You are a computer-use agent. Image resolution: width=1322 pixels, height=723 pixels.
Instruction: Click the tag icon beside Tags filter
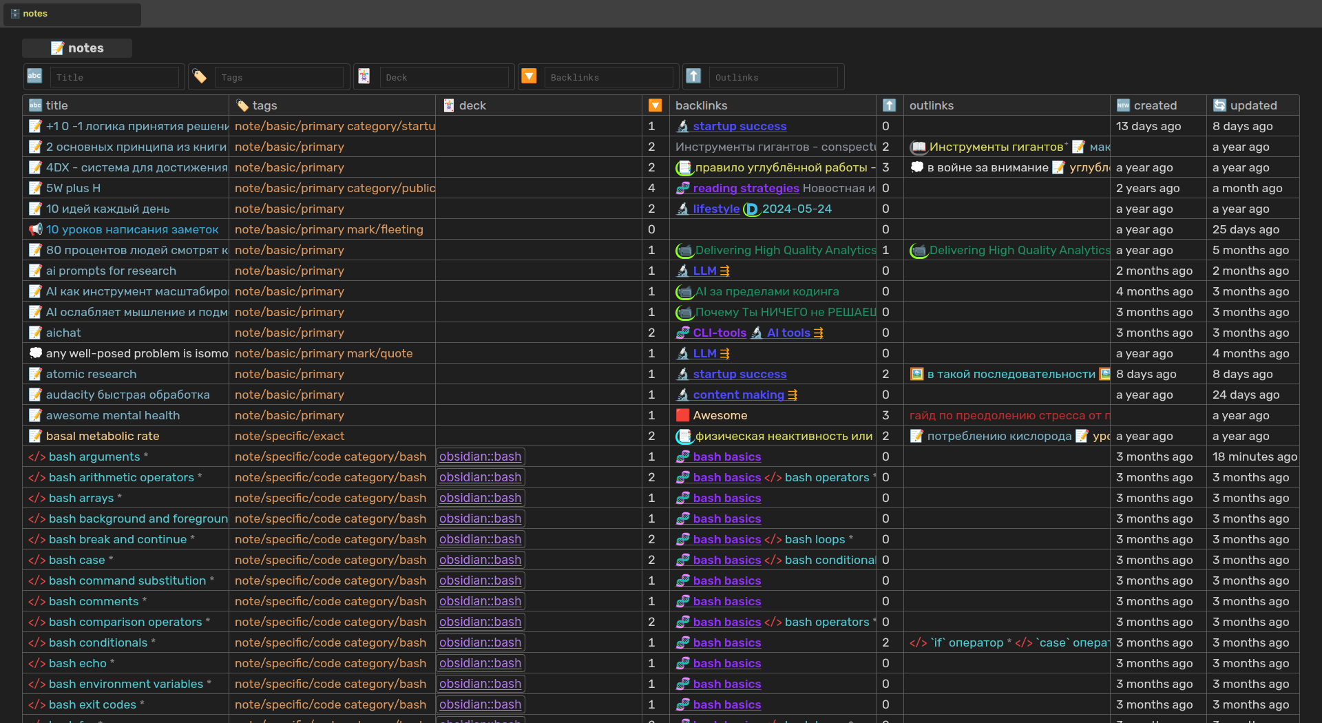coord(200,76)
